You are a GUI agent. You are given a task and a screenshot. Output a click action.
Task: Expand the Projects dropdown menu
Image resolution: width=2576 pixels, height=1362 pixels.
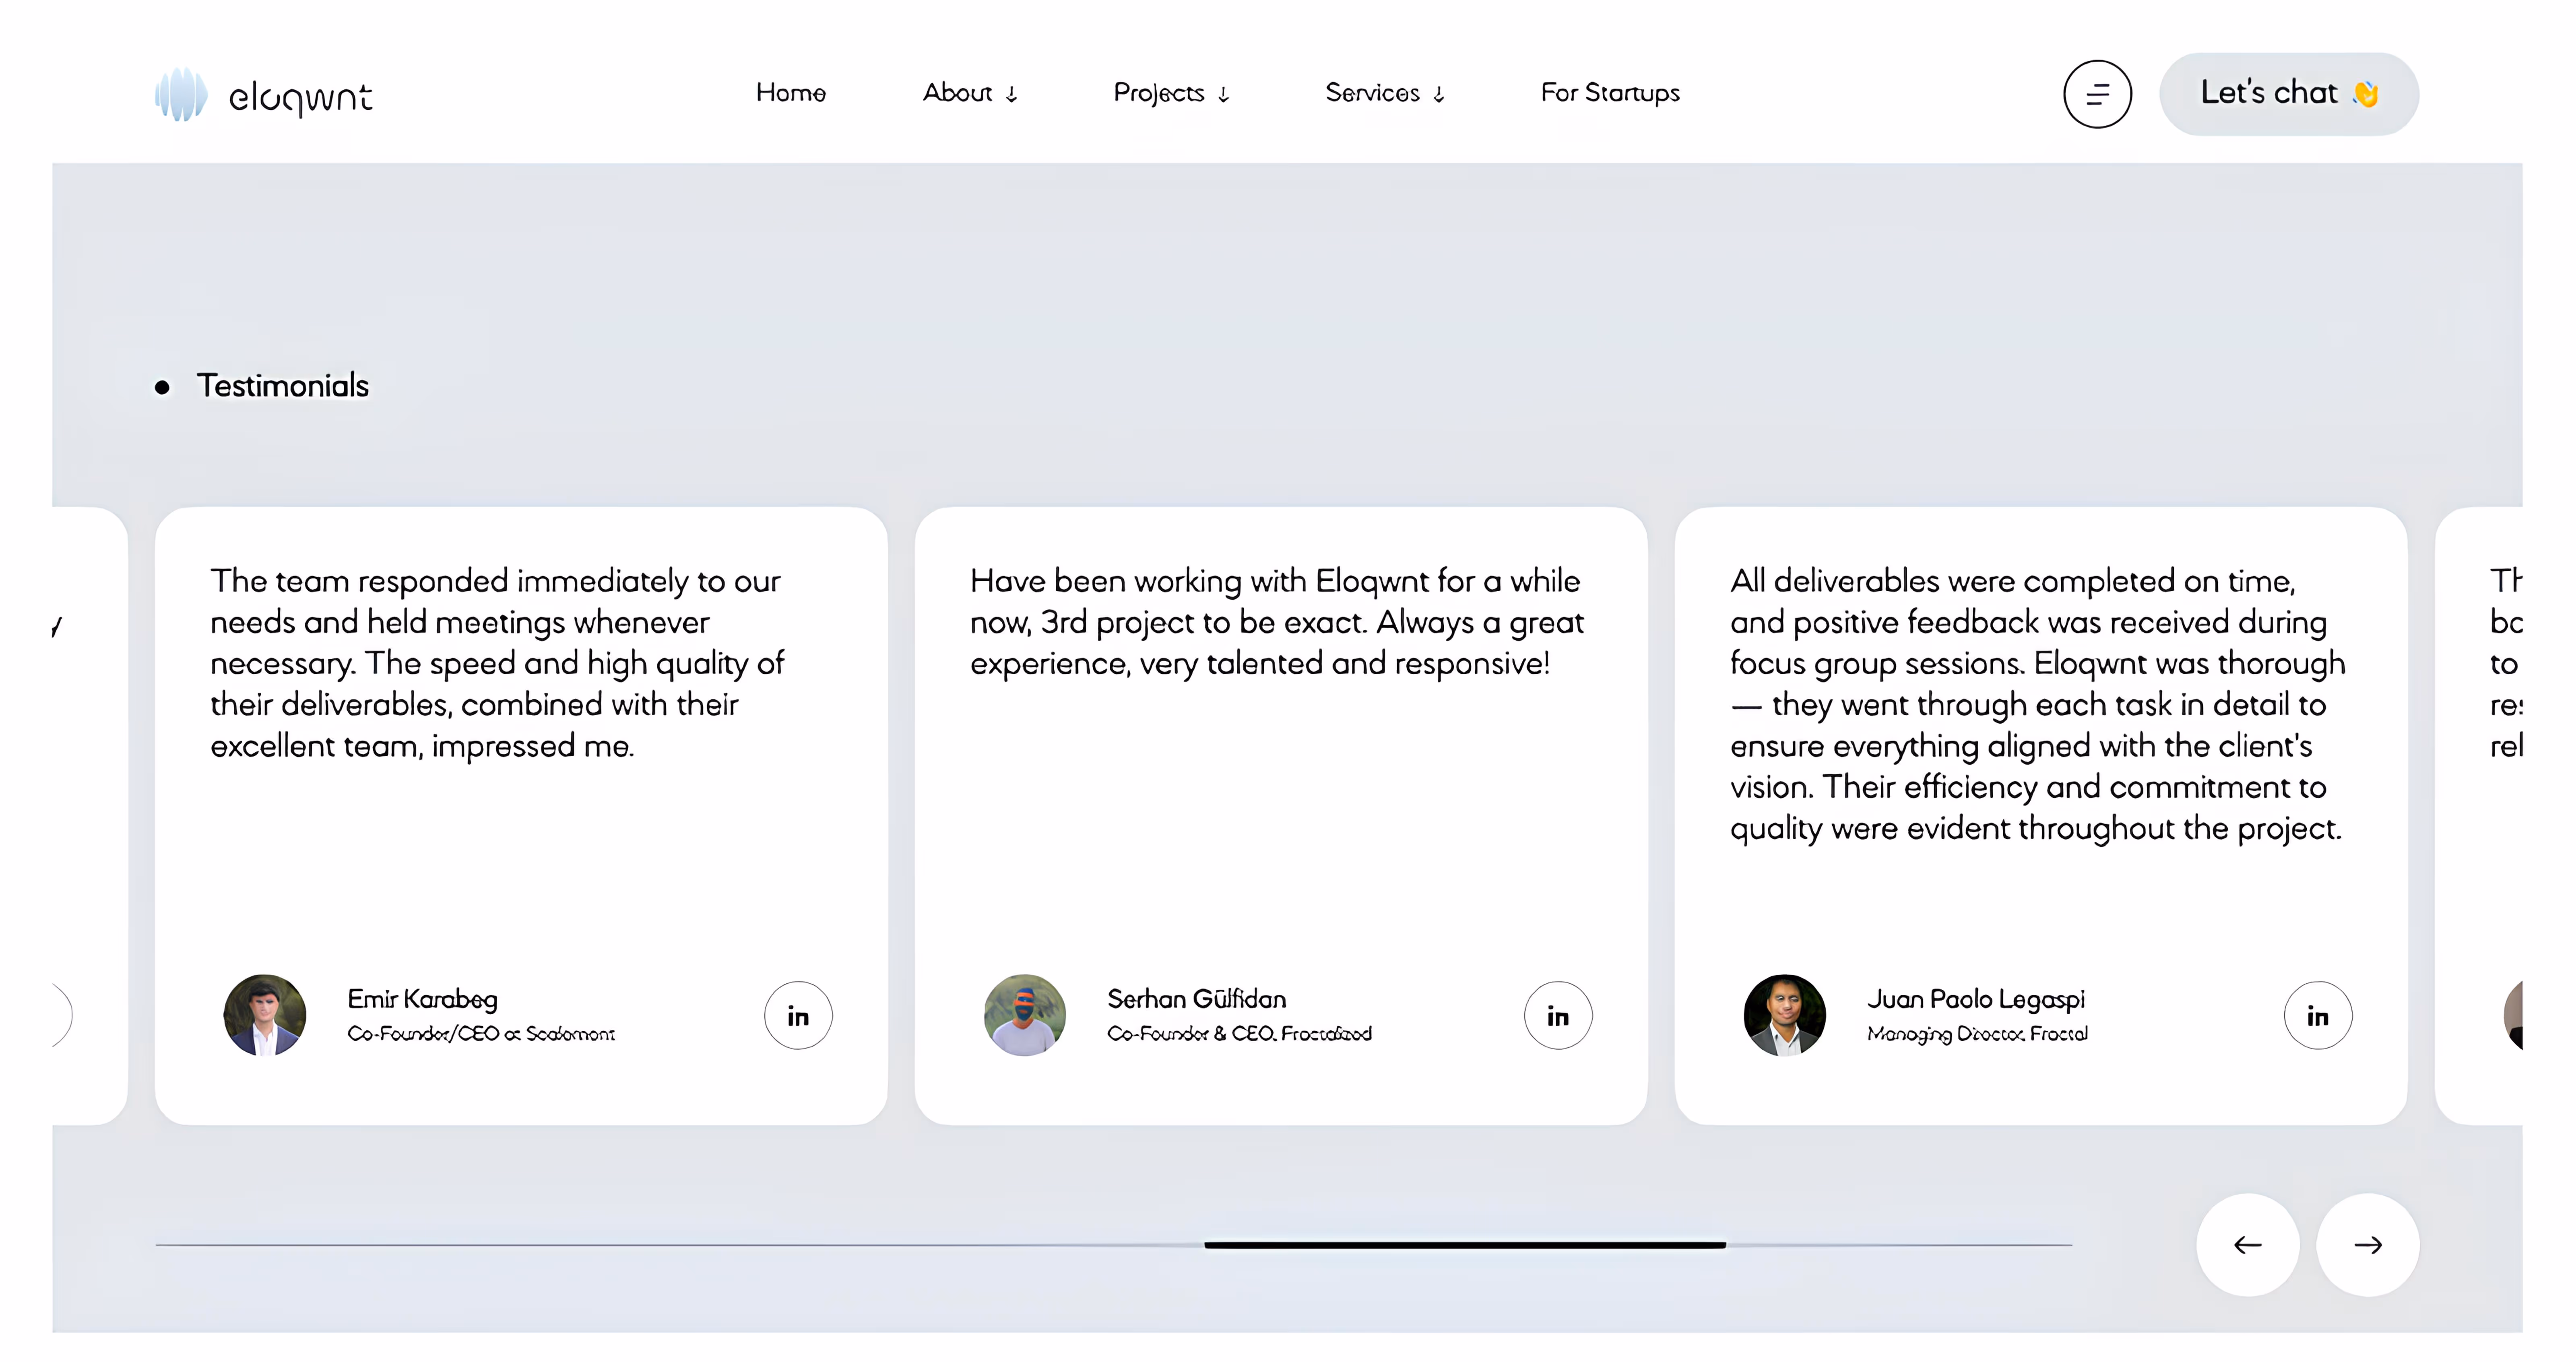[1170, 93]
